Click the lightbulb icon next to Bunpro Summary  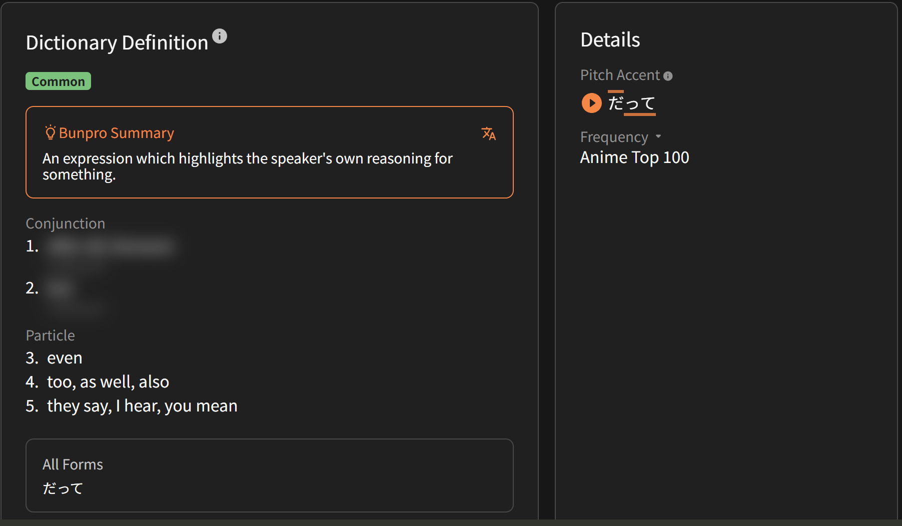50,132
